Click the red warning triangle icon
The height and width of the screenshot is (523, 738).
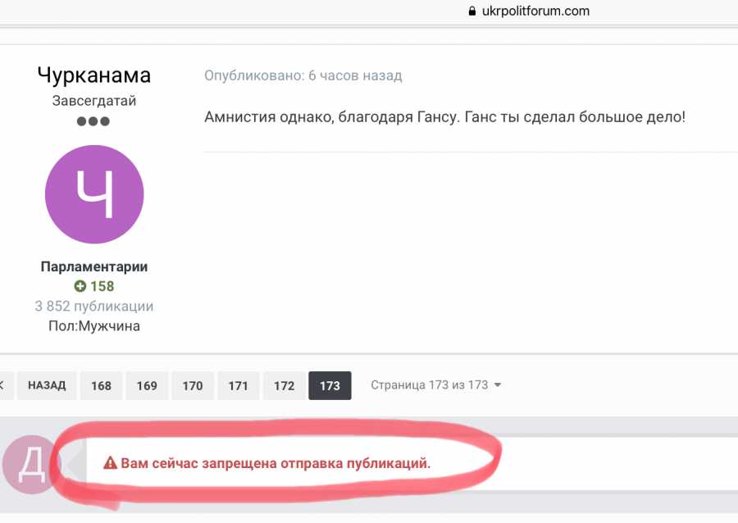coord(110,463)
